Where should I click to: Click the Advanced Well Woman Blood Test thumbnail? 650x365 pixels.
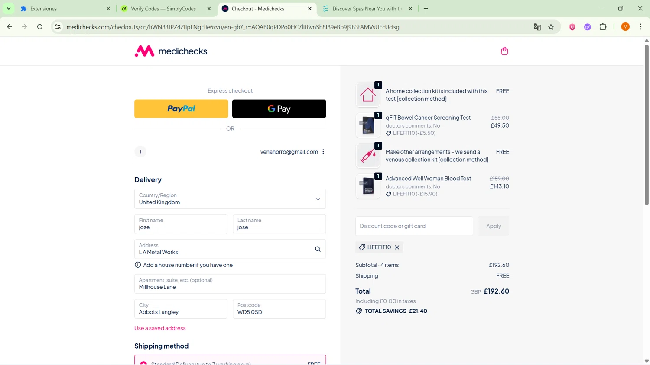(368, 186)
